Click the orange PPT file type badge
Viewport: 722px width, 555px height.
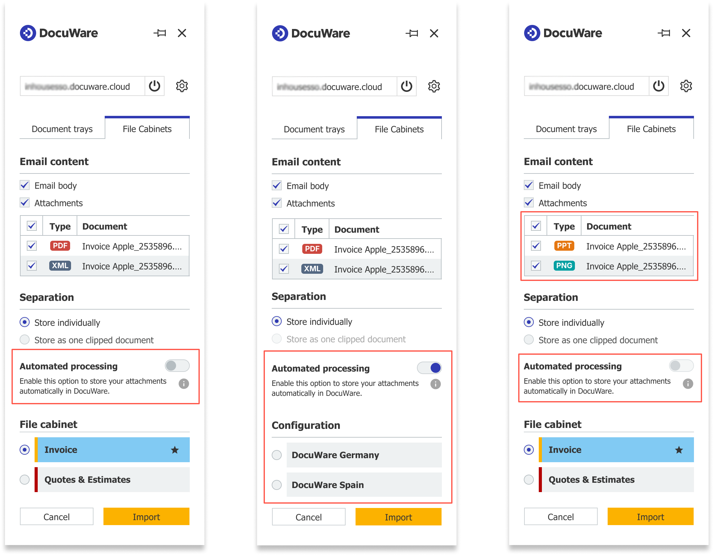coord(564,246)
